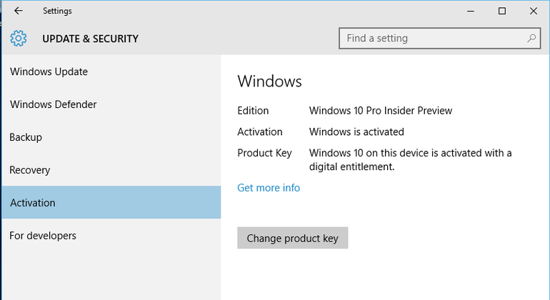Go to the Backup settings page
The image size is (550, 300).
pos(26,137)
